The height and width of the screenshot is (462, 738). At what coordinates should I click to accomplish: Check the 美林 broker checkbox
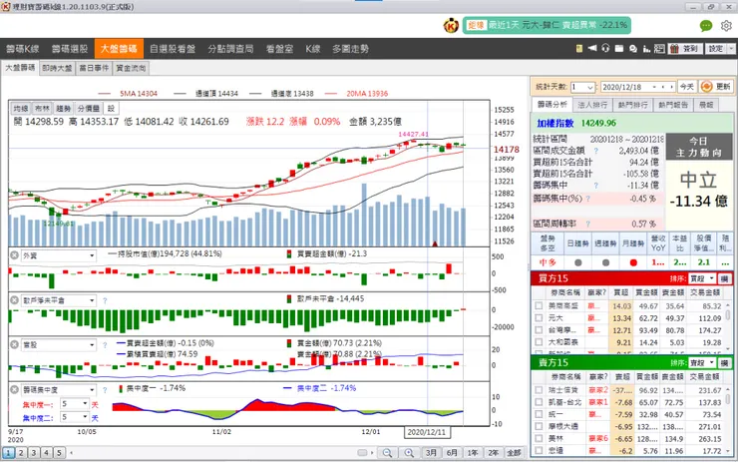(x=539, y=438)
